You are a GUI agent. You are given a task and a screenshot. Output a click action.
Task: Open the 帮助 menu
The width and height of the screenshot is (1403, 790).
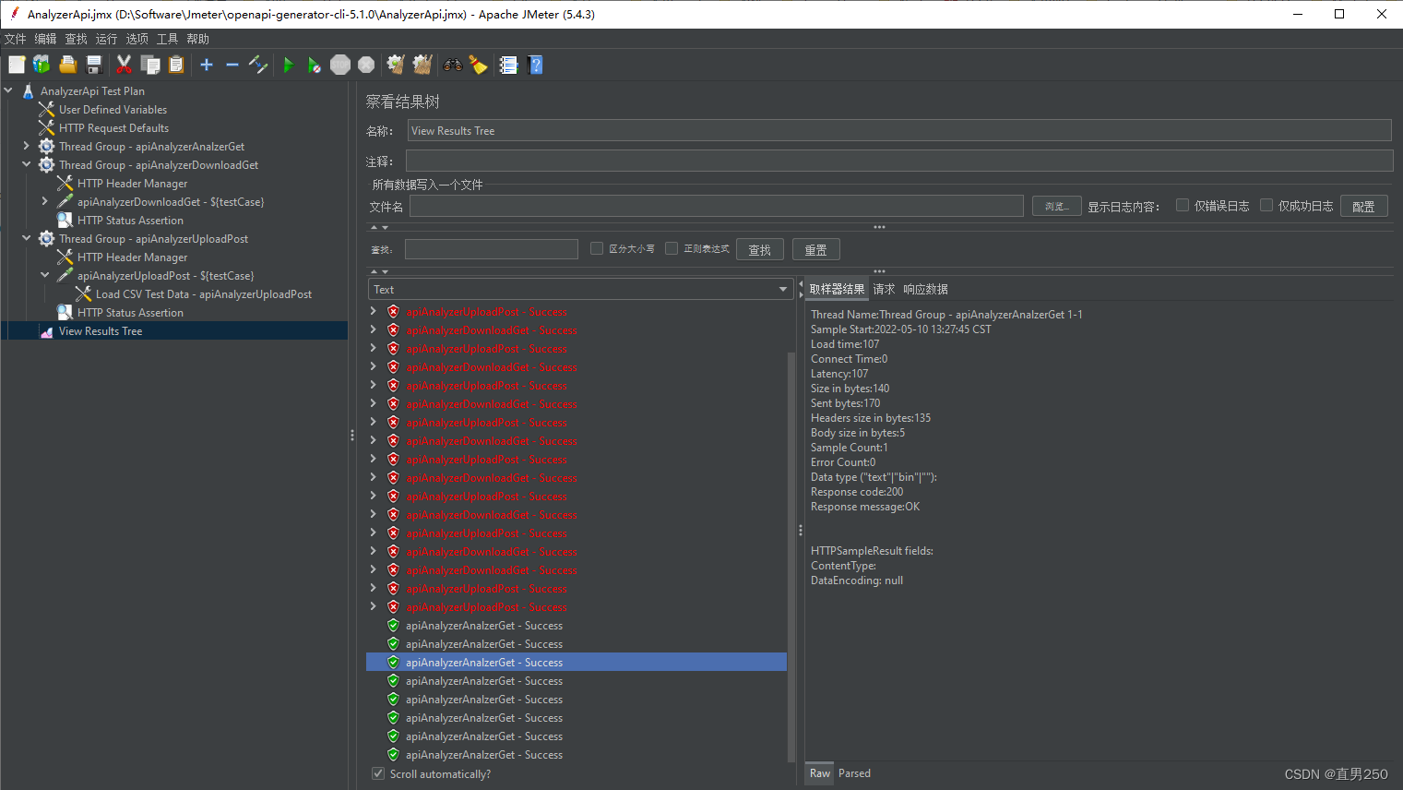198,39
